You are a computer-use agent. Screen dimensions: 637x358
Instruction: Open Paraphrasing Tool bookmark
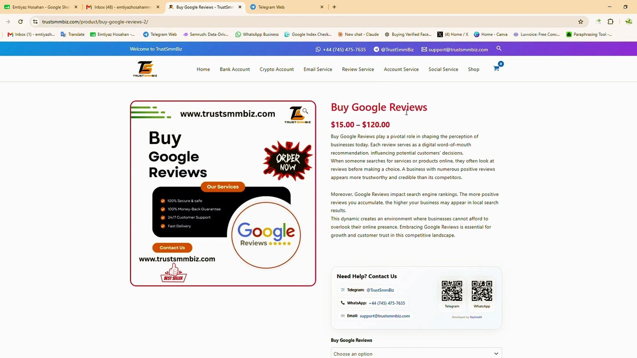(589, 34)
